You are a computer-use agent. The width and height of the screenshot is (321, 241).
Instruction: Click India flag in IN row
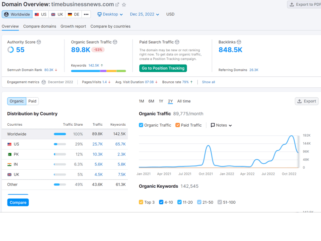point(9,164)
